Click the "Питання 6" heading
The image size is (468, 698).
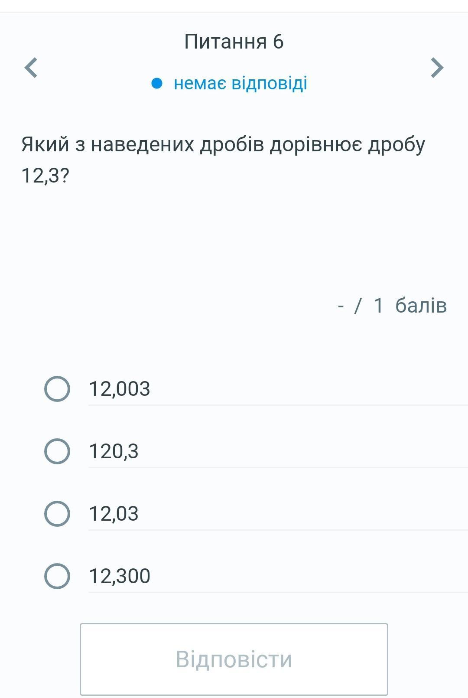(234, 42)
